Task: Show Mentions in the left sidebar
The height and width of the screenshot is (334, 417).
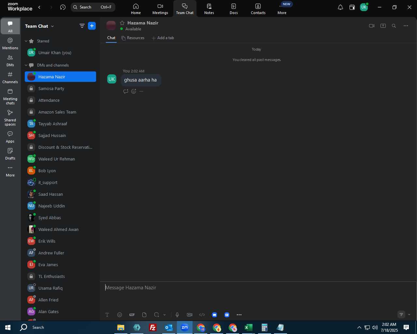Action: (10, 44)
